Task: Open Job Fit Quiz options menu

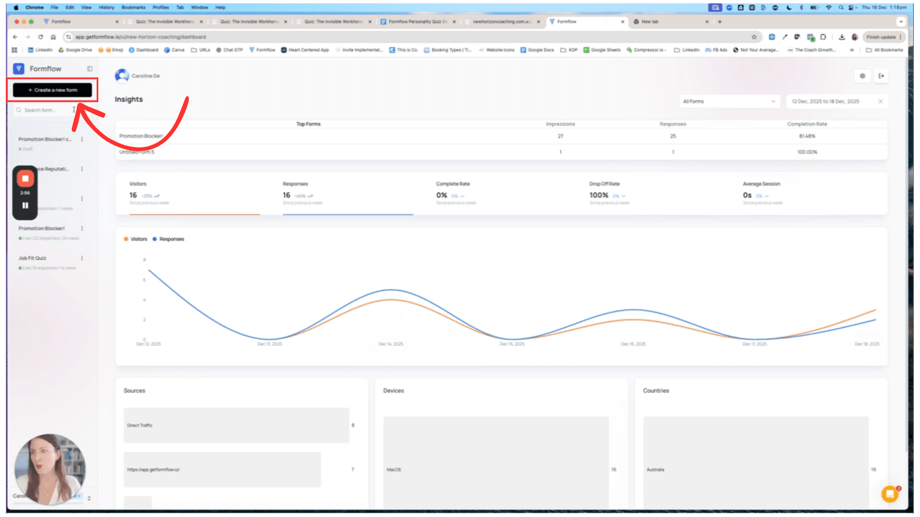Action: [82, 258]
